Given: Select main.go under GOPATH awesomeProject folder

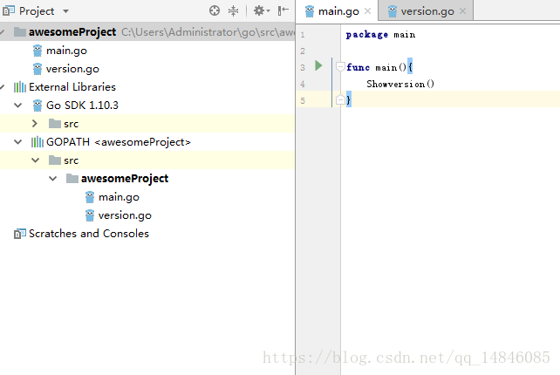Looking at the screenshot, I should [x=119, y=197].
